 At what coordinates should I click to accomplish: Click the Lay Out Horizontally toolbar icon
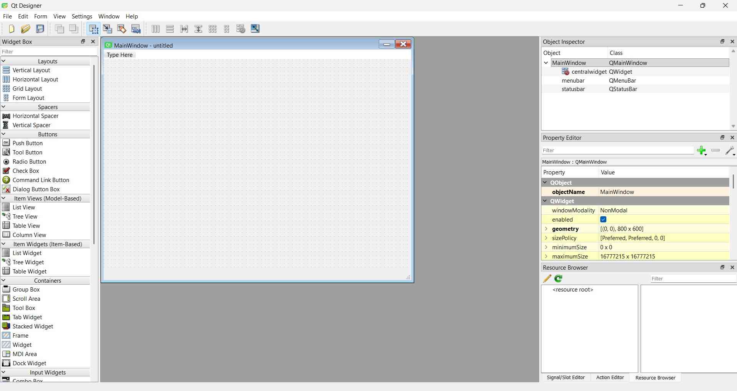156,29
